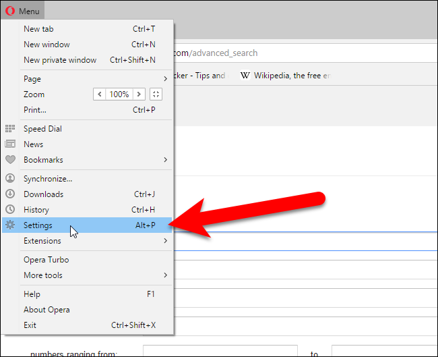
Task: Open Settings menu entry
Action: pos(87,225)
